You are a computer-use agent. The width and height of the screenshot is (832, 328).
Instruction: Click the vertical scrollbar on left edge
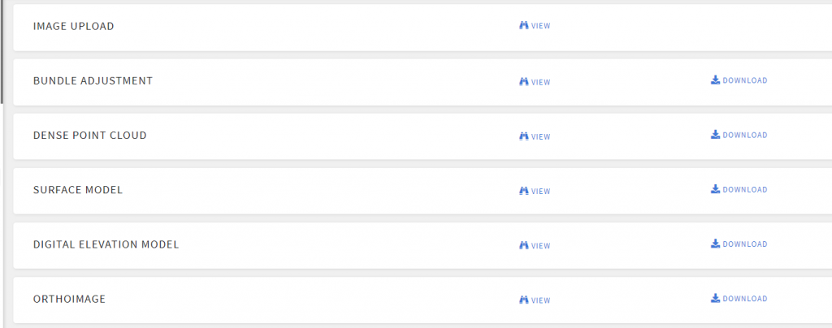[x=2, y=51]
